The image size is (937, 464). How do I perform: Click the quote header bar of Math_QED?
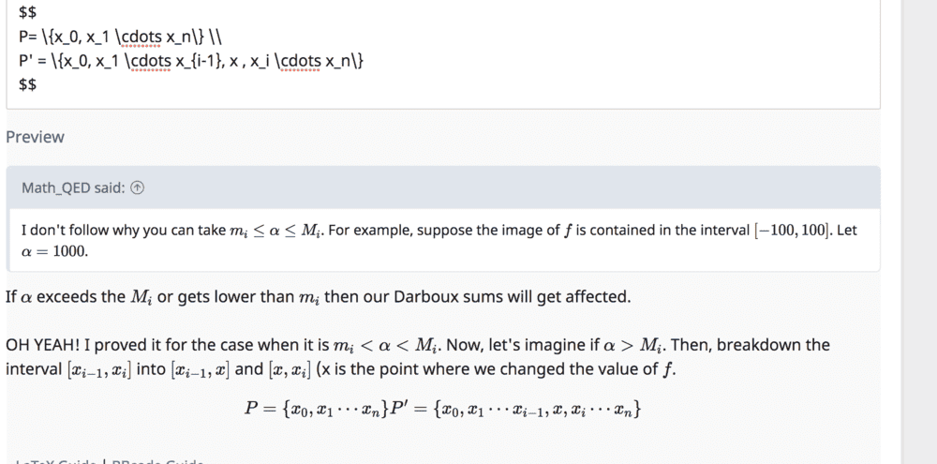468,187
